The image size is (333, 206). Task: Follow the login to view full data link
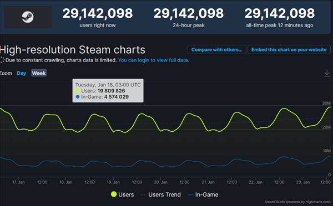(x=153, y=60)
